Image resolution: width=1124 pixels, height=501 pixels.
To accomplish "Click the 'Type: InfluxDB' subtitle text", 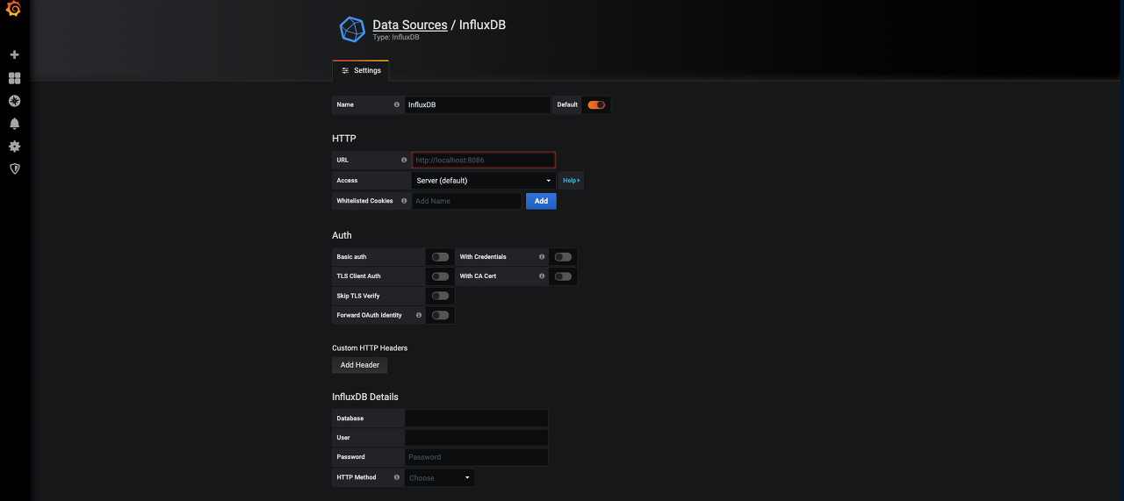I will tap(396, 38).
